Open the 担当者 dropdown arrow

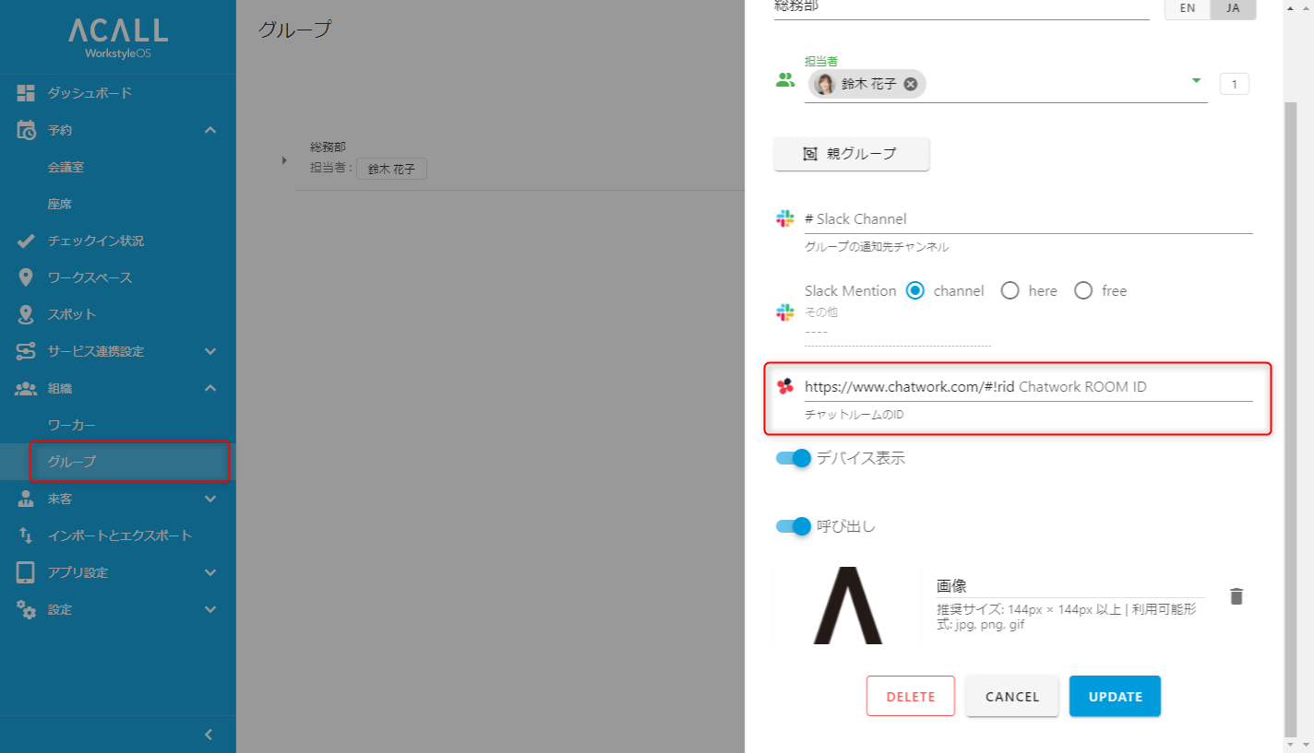(1196, 81)
